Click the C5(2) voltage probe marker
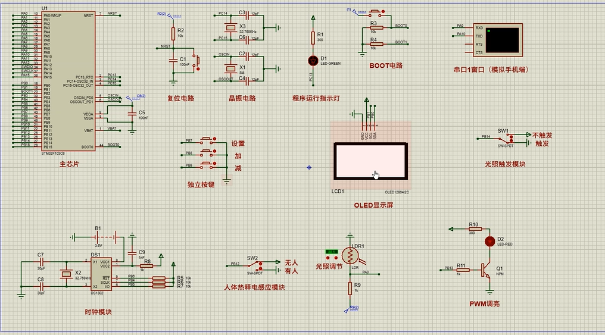 point(136,97)
